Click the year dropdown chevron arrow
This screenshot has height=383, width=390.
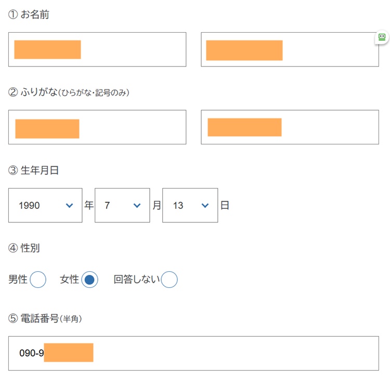[70, 206]
